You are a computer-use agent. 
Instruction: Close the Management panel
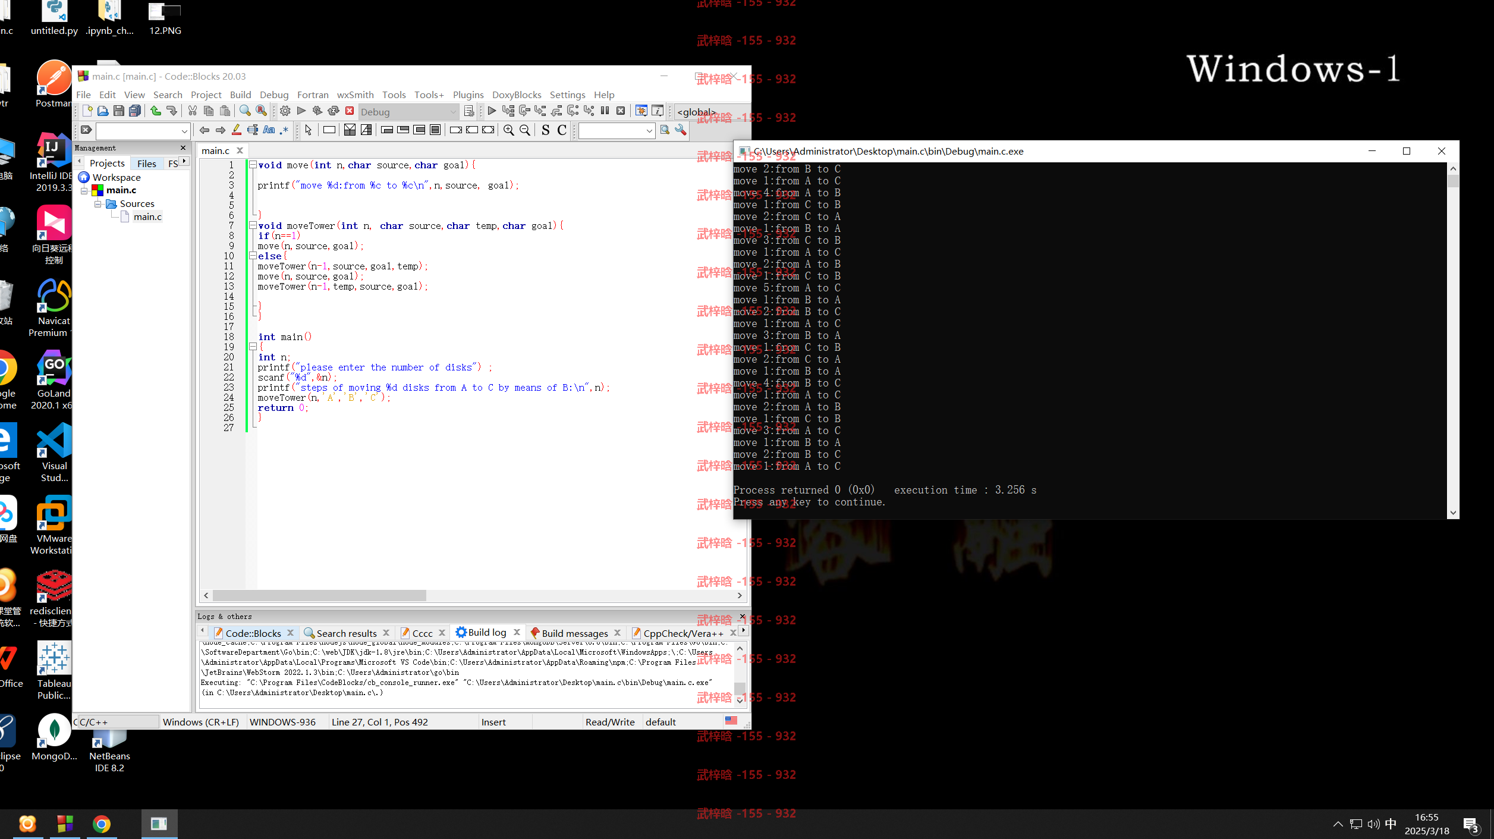coord(183,147)
